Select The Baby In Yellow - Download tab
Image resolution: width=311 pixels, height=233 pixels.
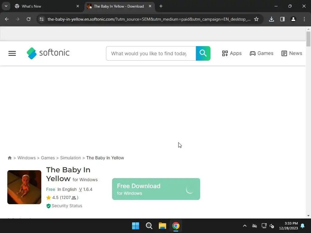click(119, 6)
